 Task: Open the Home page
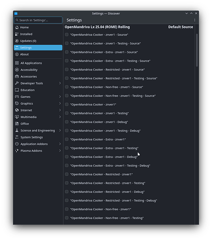(x=38, y=27)
